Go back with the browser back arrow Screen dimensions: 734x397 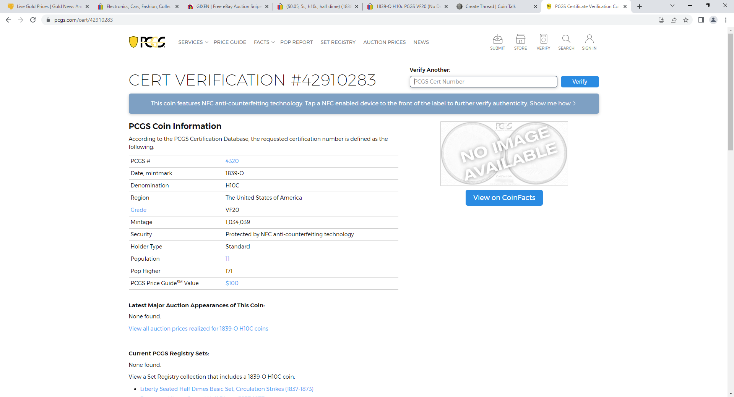pyautogui.click(x=8, y=20)
